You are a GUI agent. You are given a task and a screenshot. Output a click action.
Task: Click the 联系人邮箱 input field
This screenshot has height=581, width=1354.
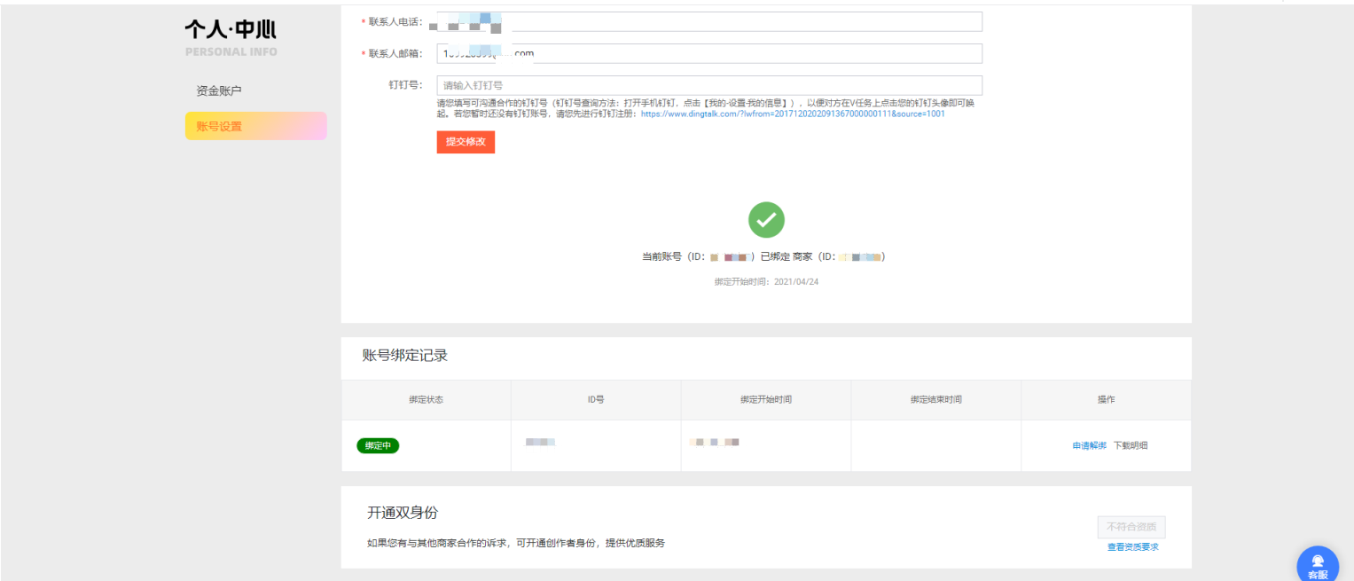[709, 53]
